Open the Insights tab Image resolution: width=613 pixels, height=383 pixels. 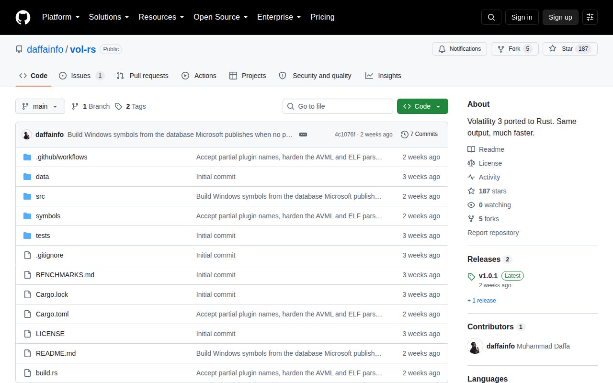click(x=383, y=76)
